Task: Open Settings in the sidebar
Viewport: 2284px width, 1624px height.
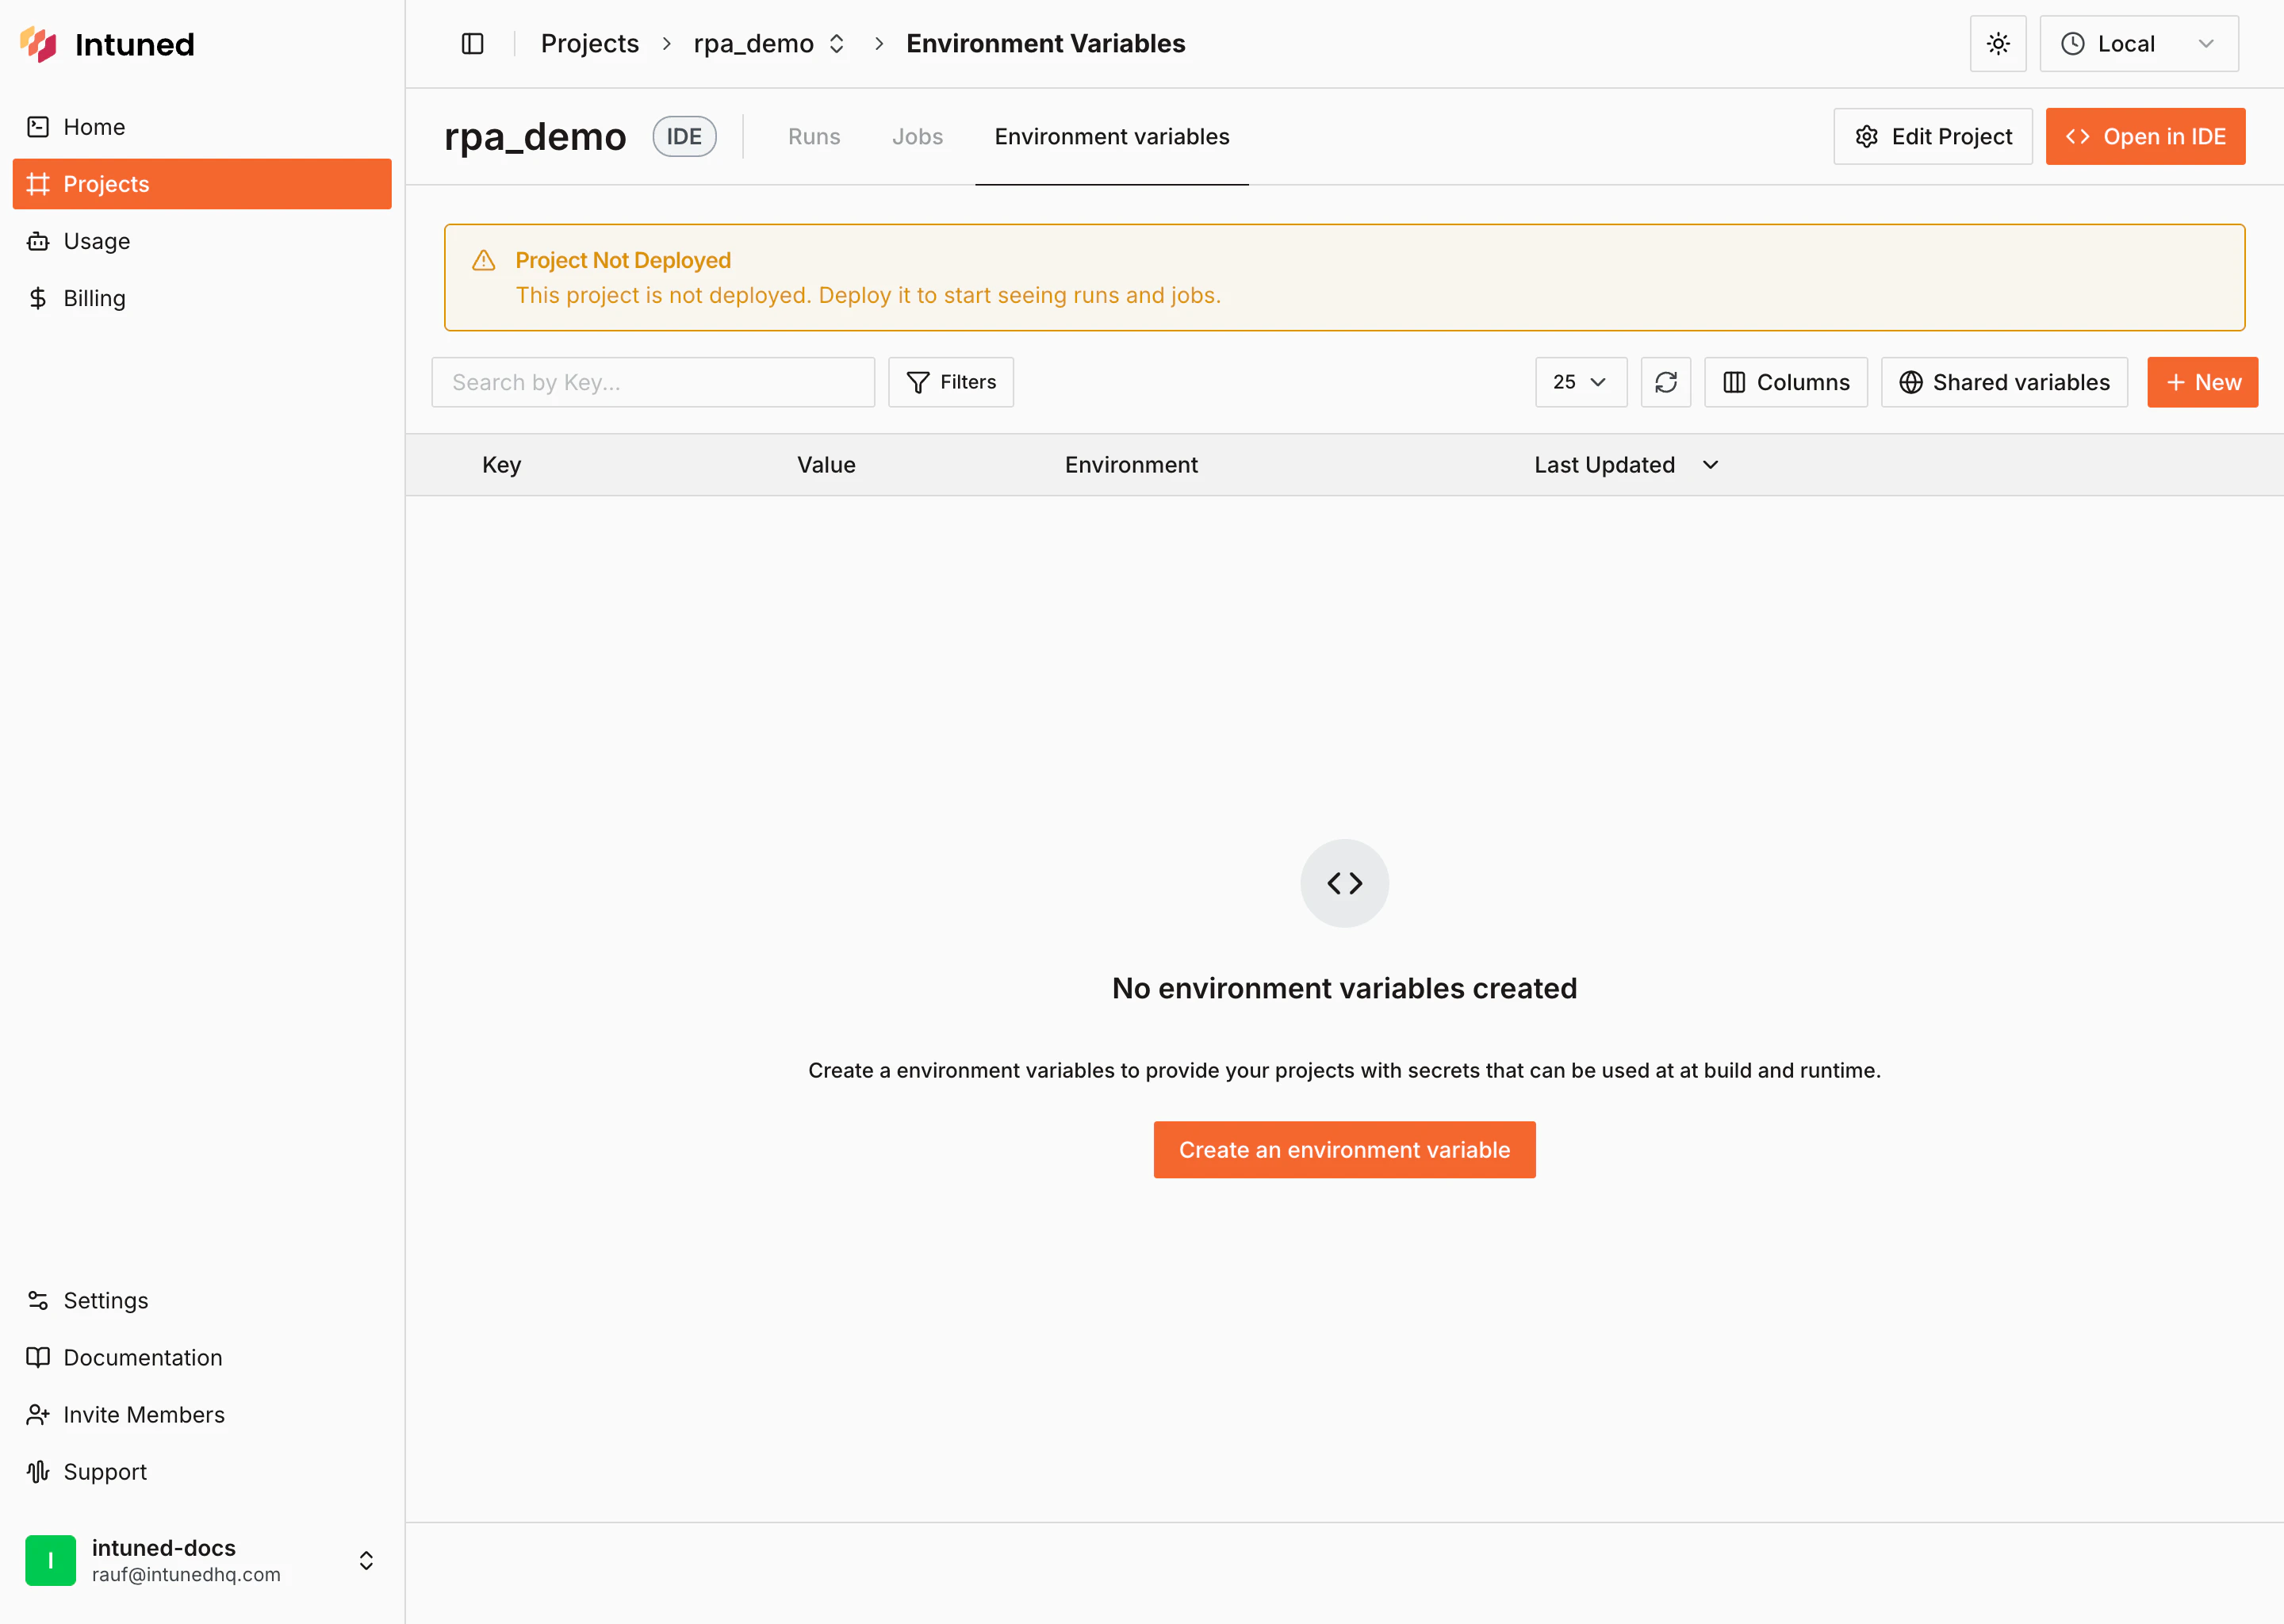Action: click(202, 1300)
